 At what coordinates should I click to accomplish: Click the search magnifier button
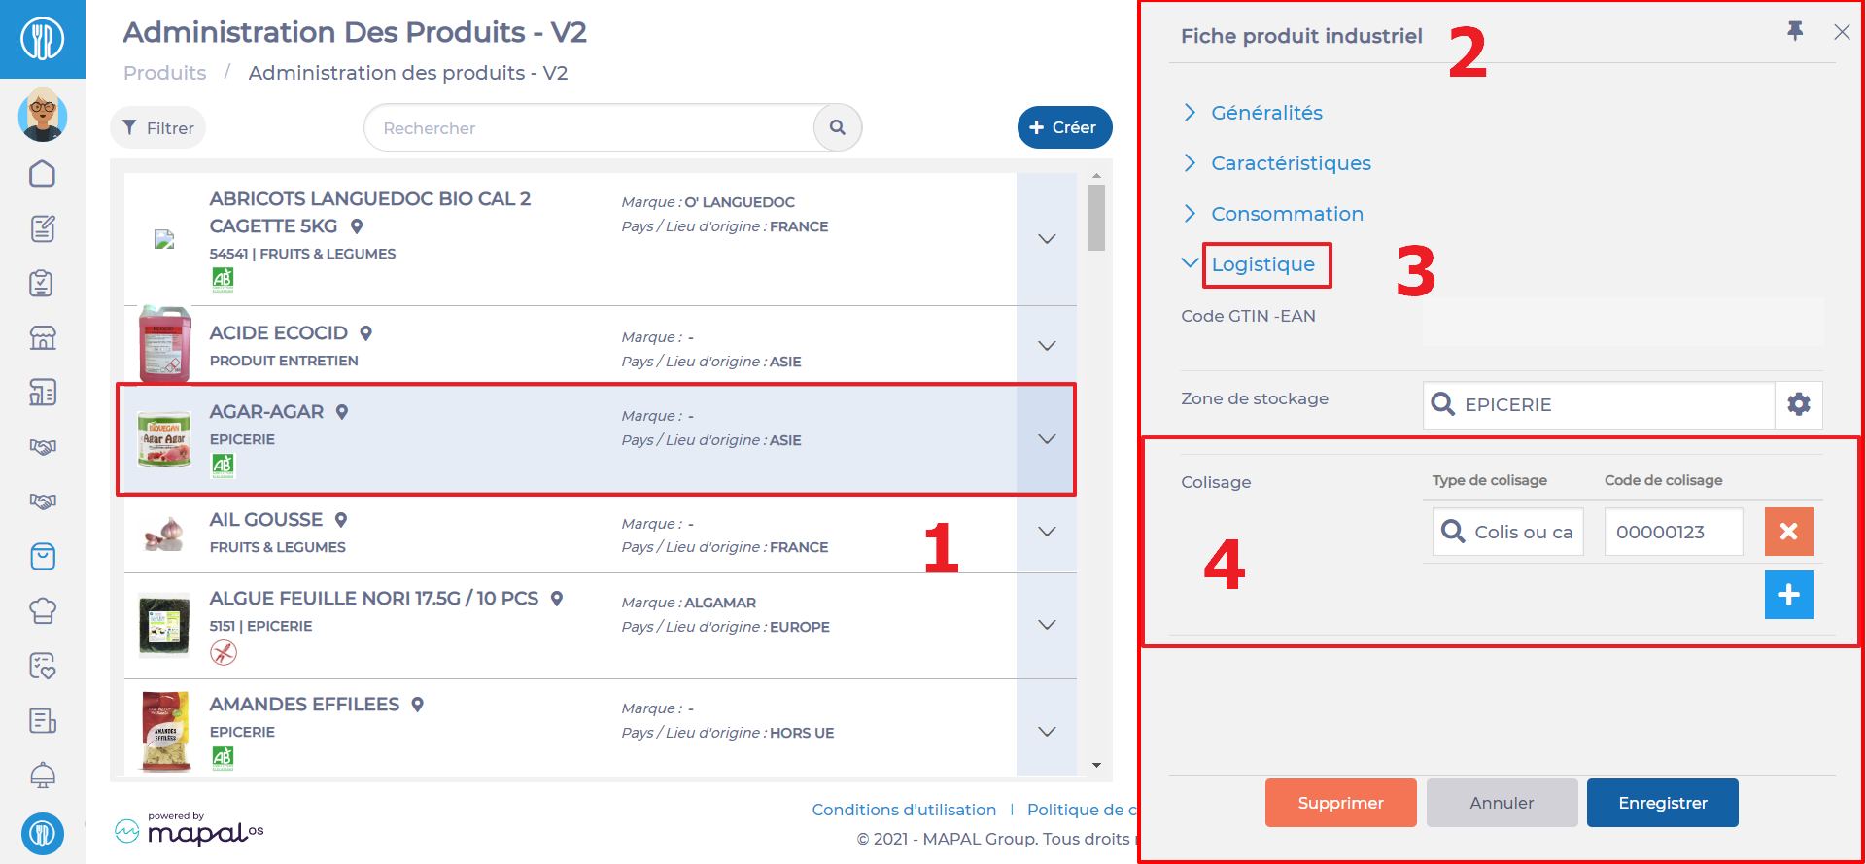click(x=838, y=127)
